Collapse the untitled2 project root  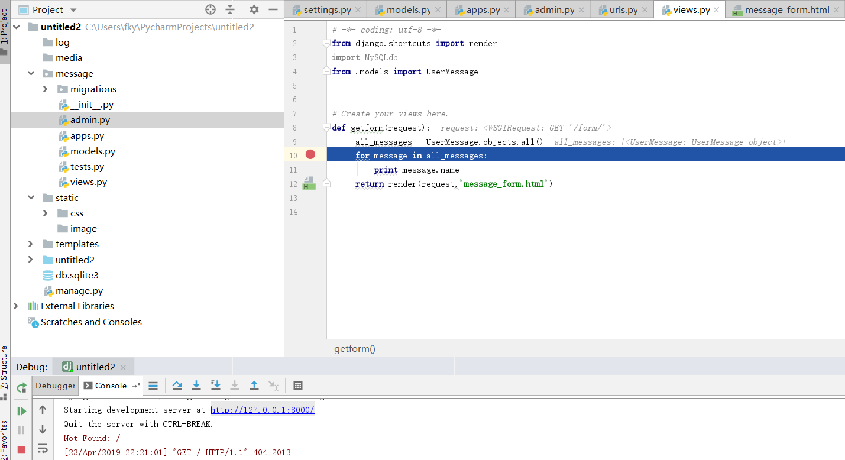coord(16,27)
